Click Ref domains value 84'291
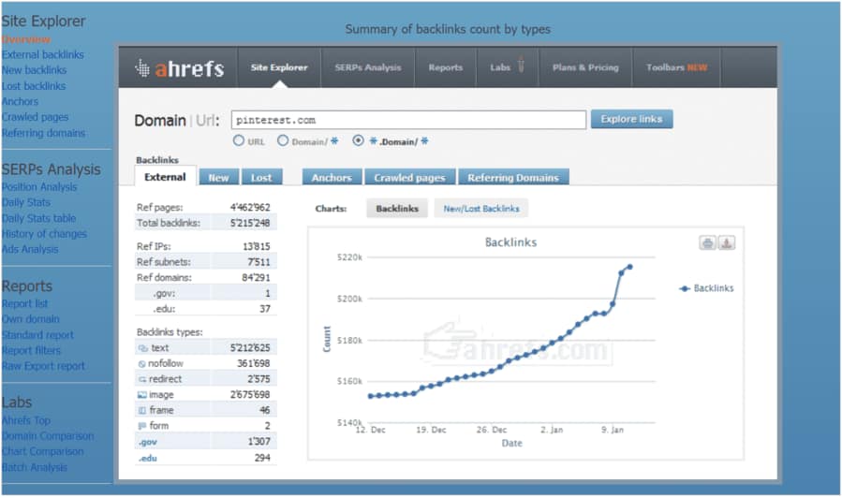Screen dimensions: 842x498 click(256, 278)
